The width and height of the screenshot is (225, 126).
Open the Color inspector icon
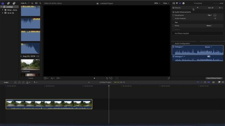pyautogui.click(x=177, y=3)
